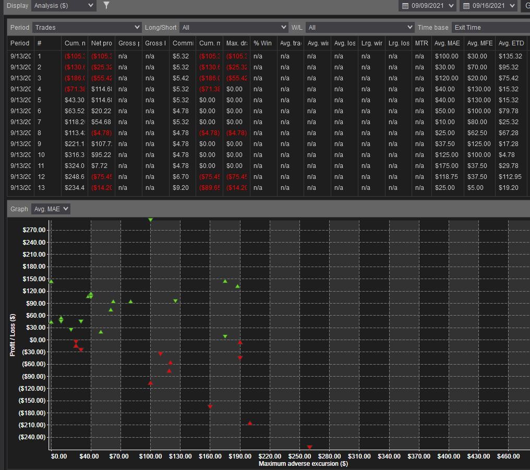Screen dimensions: 530x470
Task: Click the $135.32 Avg. ETD cell
Action: pyautogui.click(x=510, y=56)
